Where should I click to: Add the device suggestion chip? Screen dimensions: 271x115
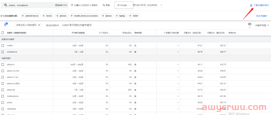(x=48, y=16)
